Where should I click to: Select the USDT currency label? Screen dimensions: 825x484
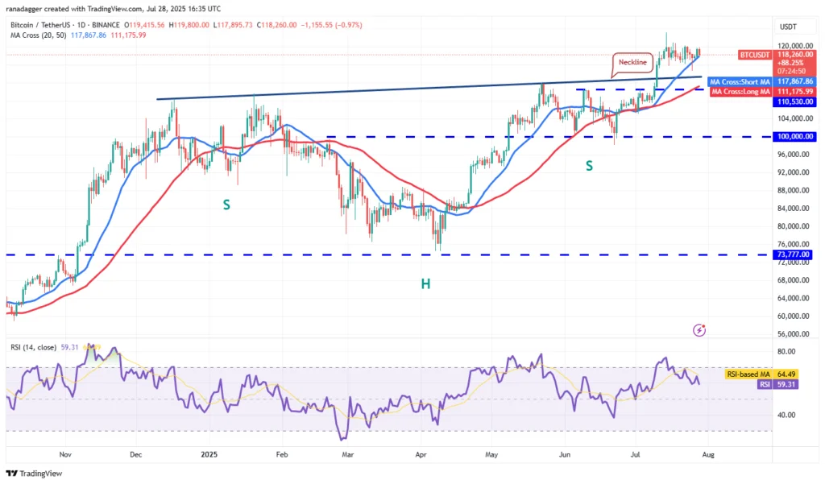click(788, 27)
